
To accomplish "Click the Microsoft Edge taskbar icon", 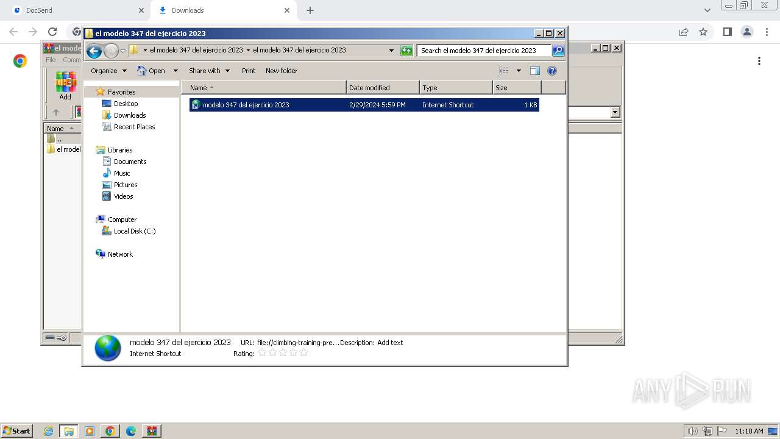I will [x=130, y=431].
